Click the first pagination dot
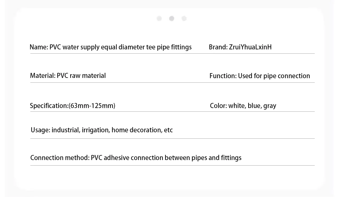Image resolution: width=338 pixels, height=197 pixels. click(x=159, y=18)
